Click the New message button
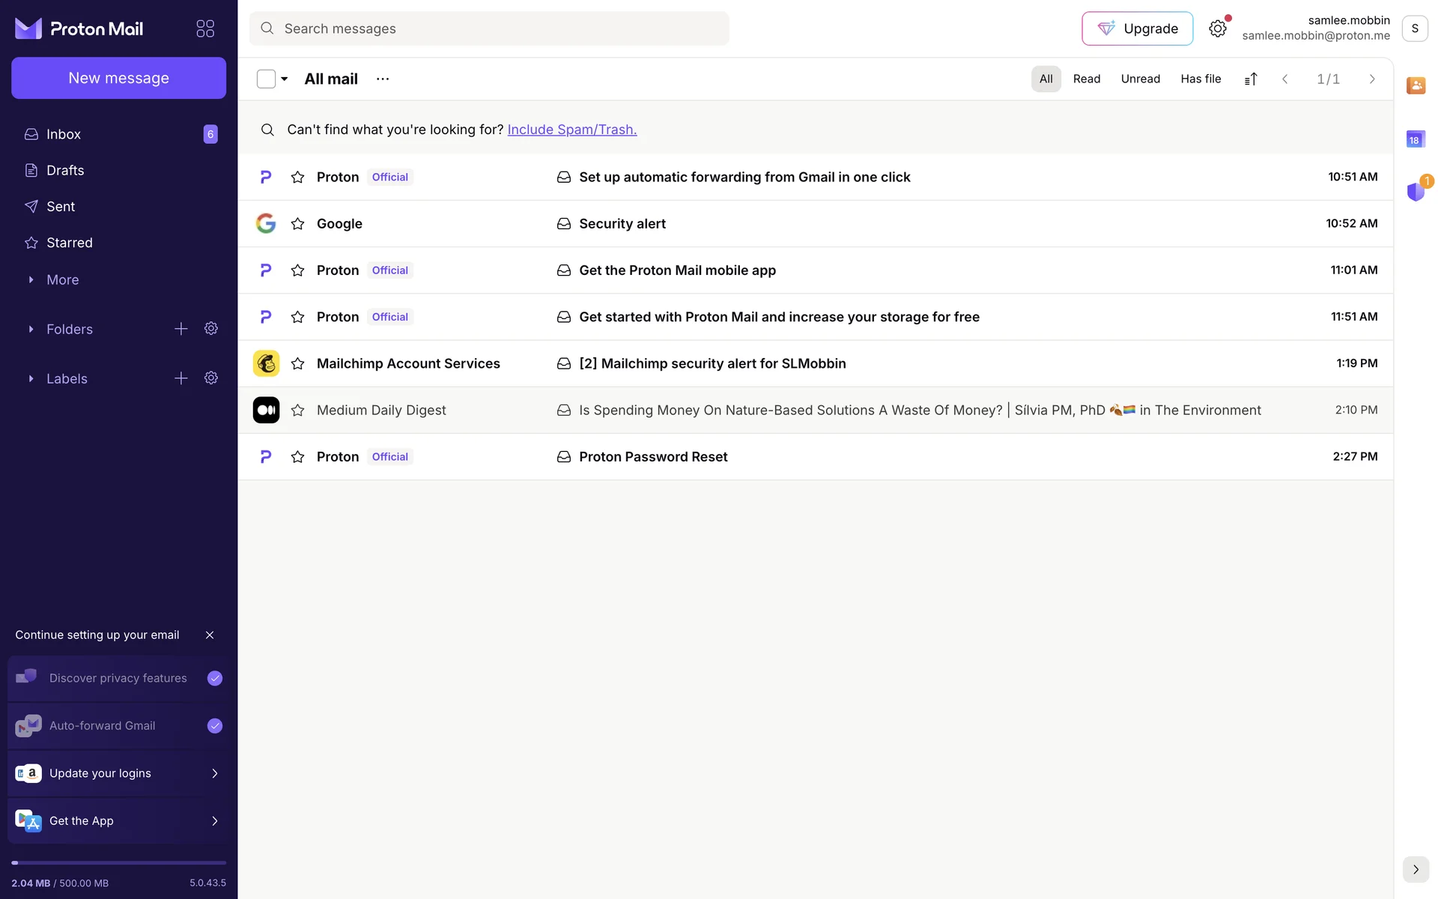 [118, 78]
